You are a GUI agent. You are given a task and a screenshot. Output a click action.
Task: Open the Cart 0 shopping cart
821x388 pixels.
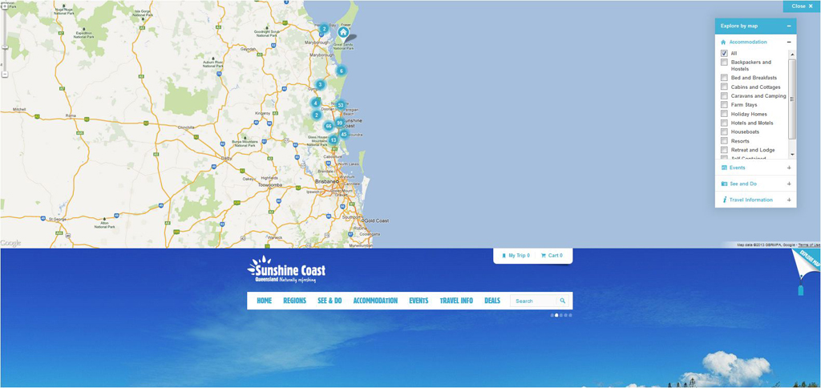click(552, 256)
